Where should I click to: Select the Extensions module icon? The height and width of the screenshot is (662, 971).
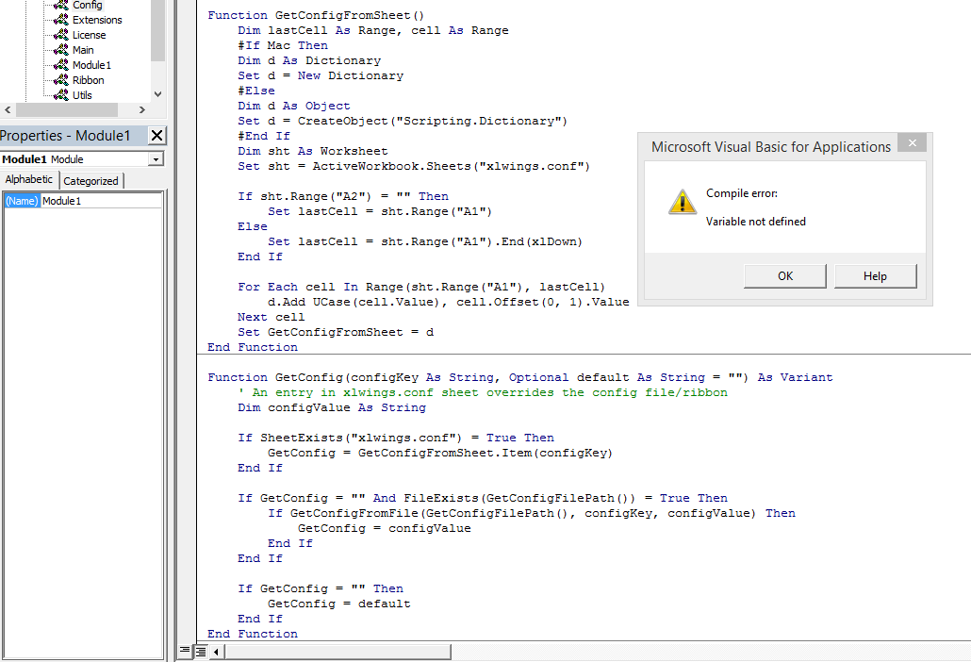click(x=60, y=20)
